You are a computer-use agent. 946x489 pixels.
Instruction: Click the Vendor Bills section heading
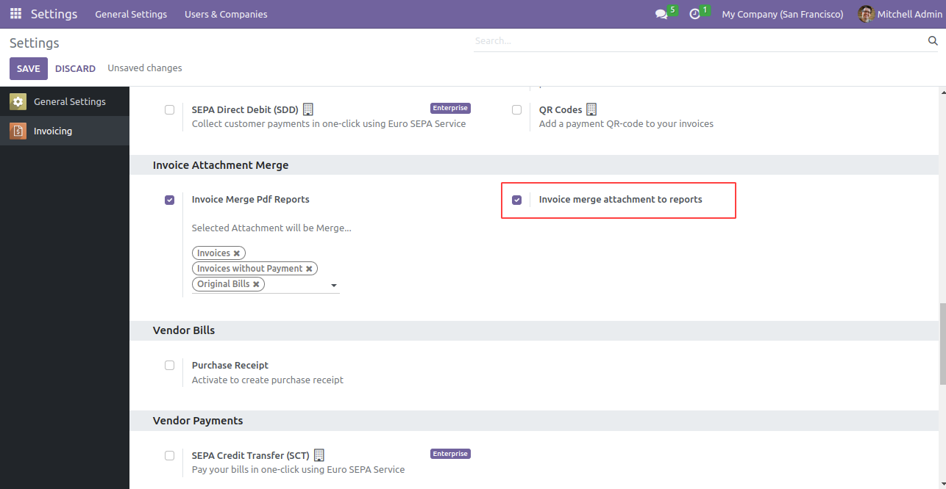pyautogui.click(x=184, y=330)
